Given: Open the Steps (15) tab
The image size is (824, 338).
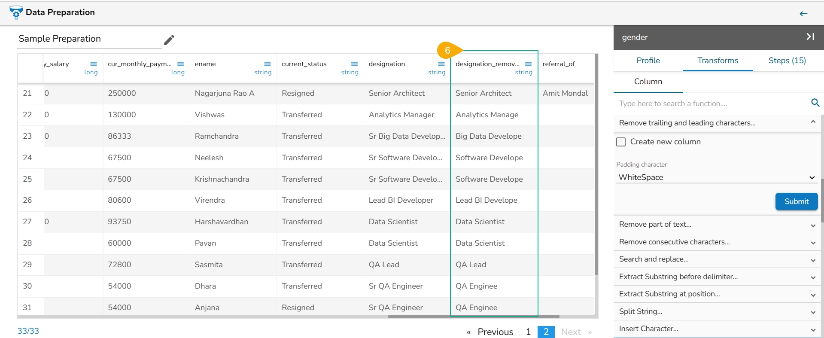Looking at the screenshot, I should (787, 61).
